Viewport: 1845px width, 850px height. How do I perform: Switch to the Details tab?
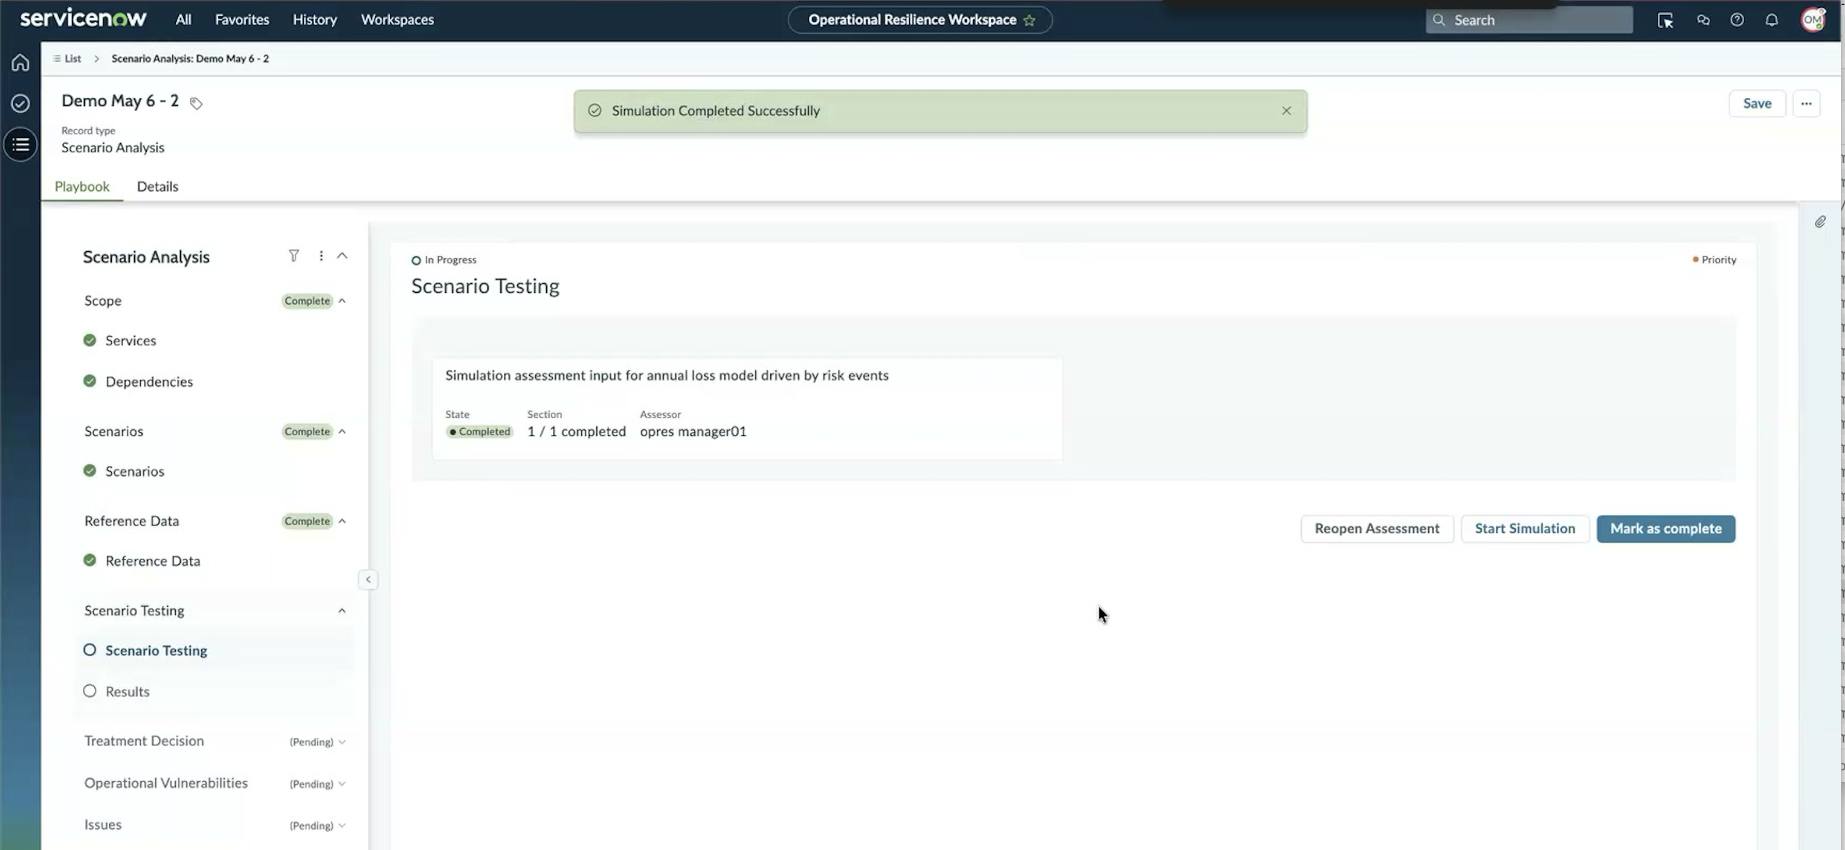(x=158, y=187)
